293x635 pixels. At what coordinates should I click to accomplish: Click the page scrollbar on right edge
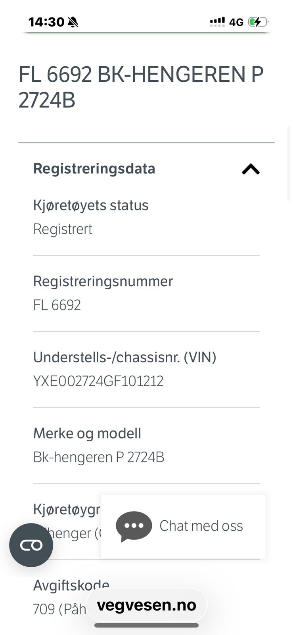coord(289,164)
